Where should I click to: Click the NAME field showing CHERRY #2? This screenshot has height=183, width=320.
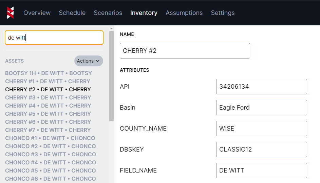(x=185, y=51)
